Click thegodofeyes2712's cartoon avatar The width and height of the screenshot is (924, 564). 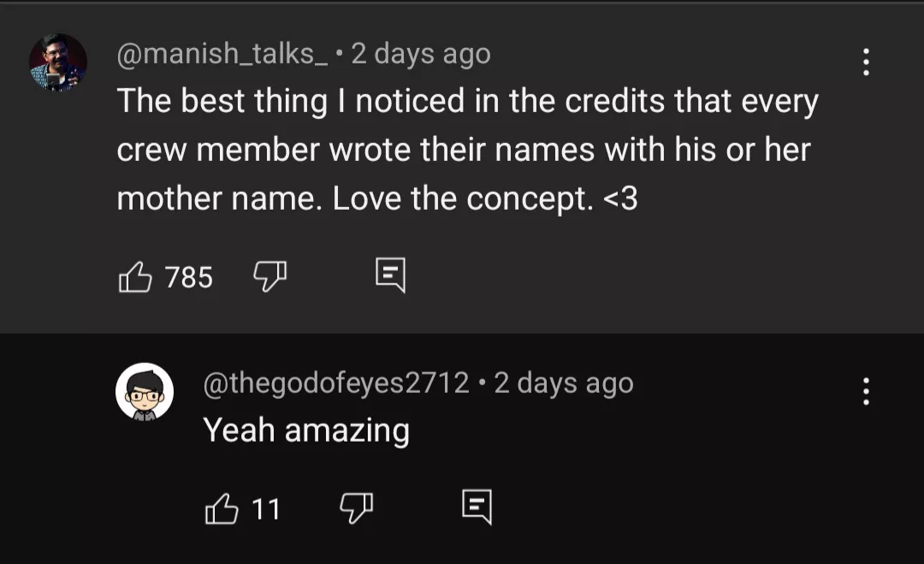(x=145, y=391)
